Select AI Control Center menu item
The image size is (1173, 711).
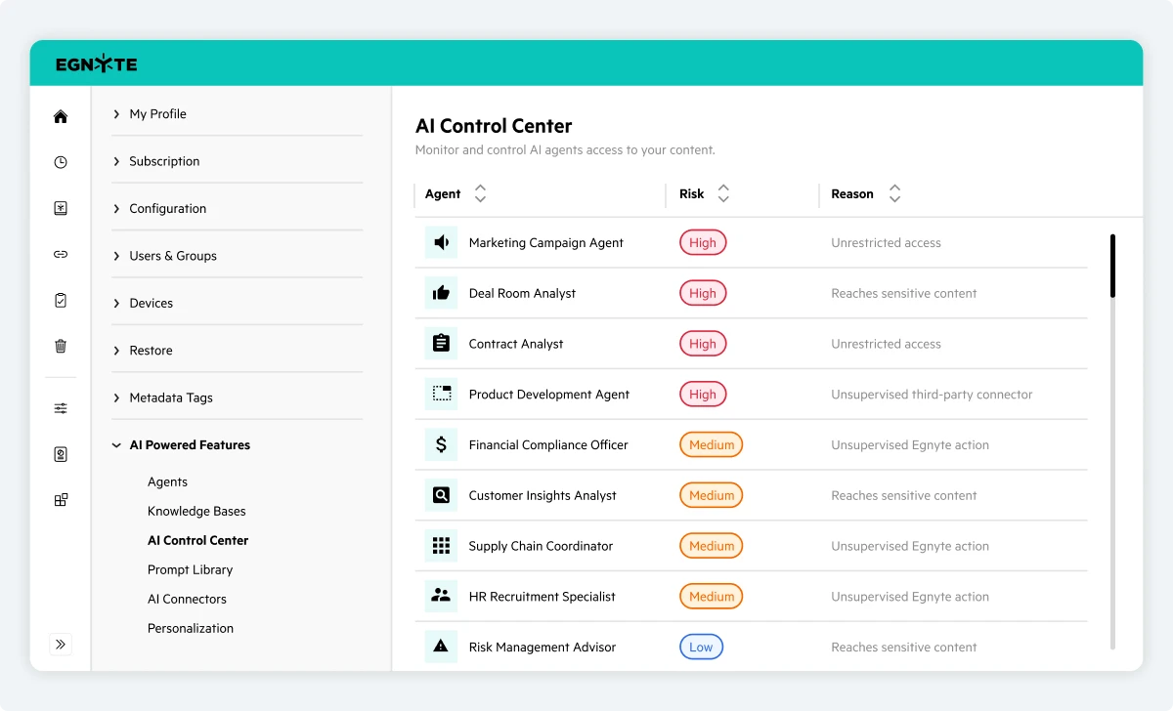pos(197,540)
